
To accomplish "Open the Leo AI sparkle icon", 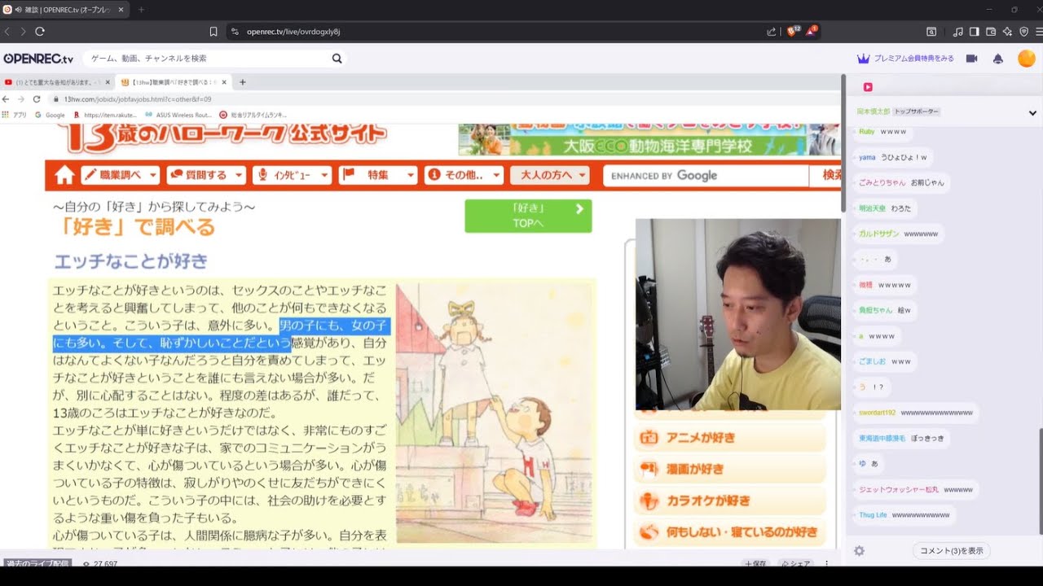I will [x=1007, y=32].
